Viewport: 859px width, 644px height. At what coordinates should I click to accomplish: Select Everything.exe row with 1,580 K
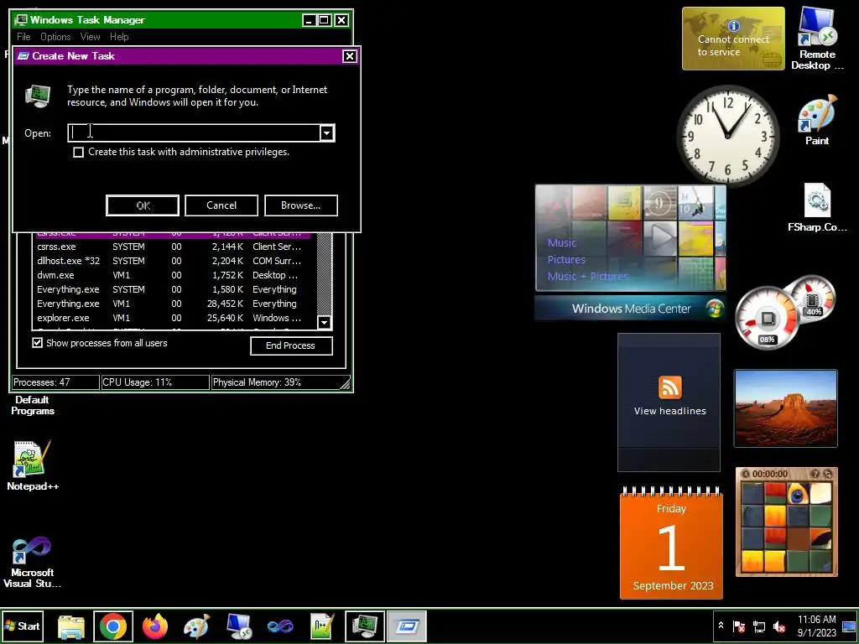174,289
